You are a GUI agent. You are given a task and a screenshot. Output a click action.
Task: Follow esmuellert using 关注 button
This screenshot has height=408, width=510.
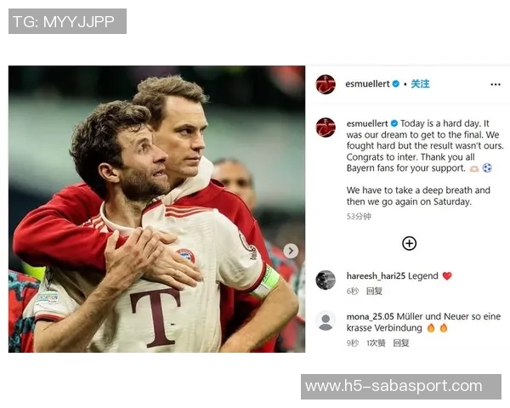[420, 84]
